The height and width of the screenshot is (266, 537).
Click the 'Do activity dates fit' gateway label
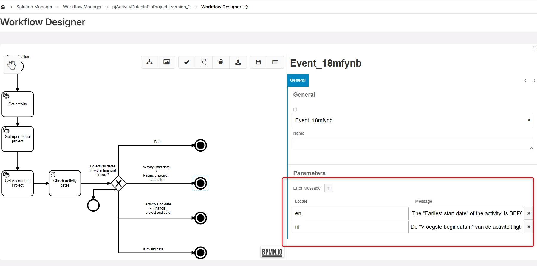pyautogui.click(x=103, y=170)
